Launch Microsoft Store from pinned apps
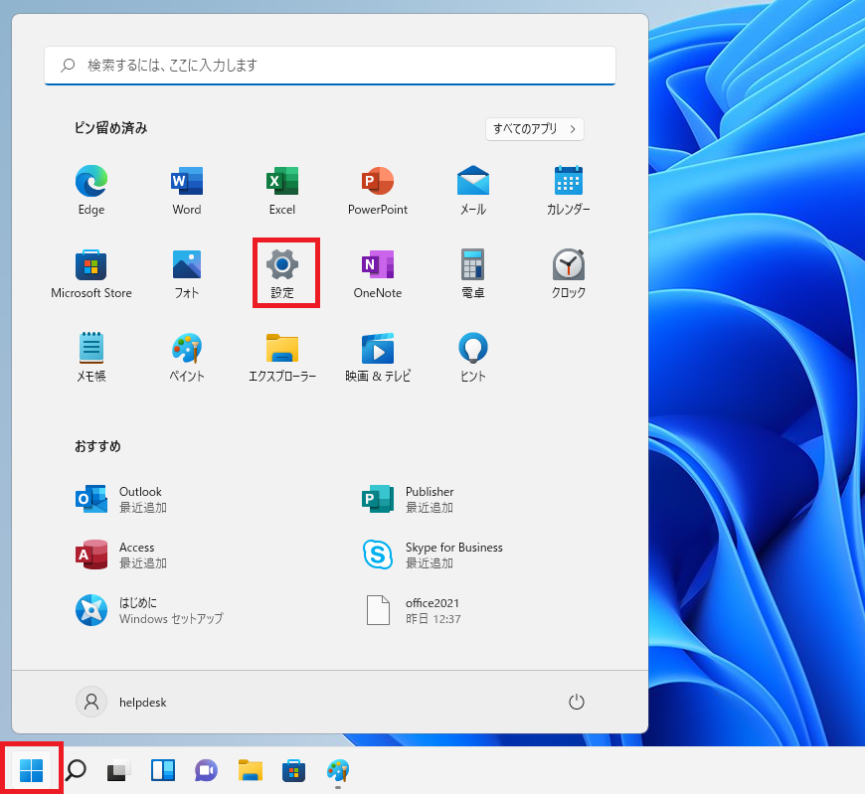The width and height of the screenshot is (865, 794). click(x=91, y=273)
